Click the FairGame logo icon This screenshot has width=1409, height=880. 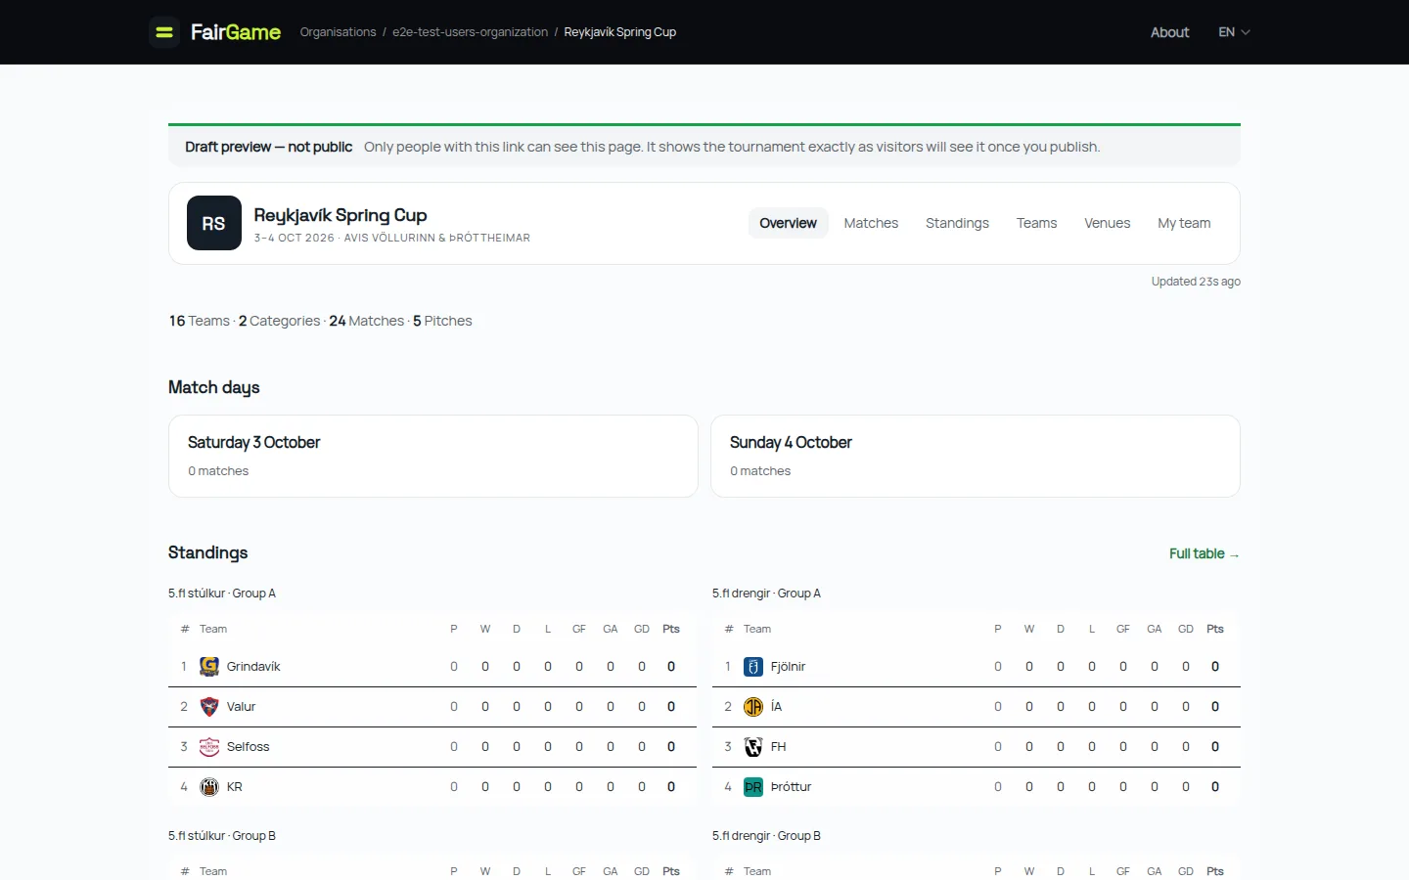tap(164, 32)
